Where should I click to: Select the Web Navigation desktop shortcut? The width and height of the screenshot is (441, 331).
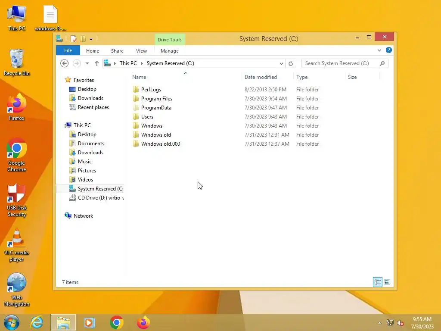coord(17,290)
